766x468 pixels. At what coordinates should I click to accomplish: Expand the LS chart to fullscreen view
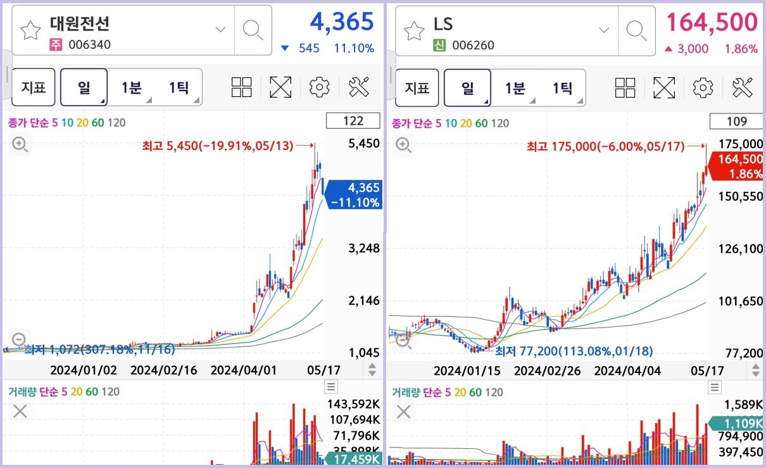pos(663,87)
